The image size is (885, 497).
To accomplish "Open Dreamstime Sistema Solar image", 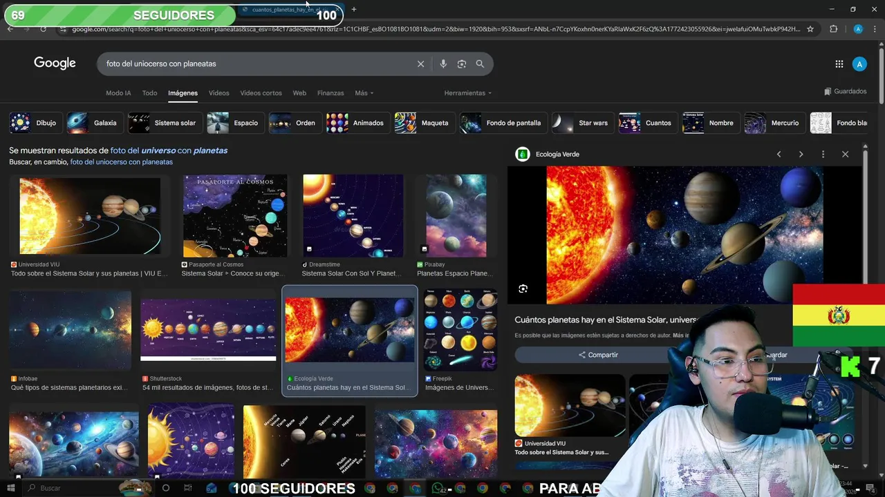I will click(353, 216).
